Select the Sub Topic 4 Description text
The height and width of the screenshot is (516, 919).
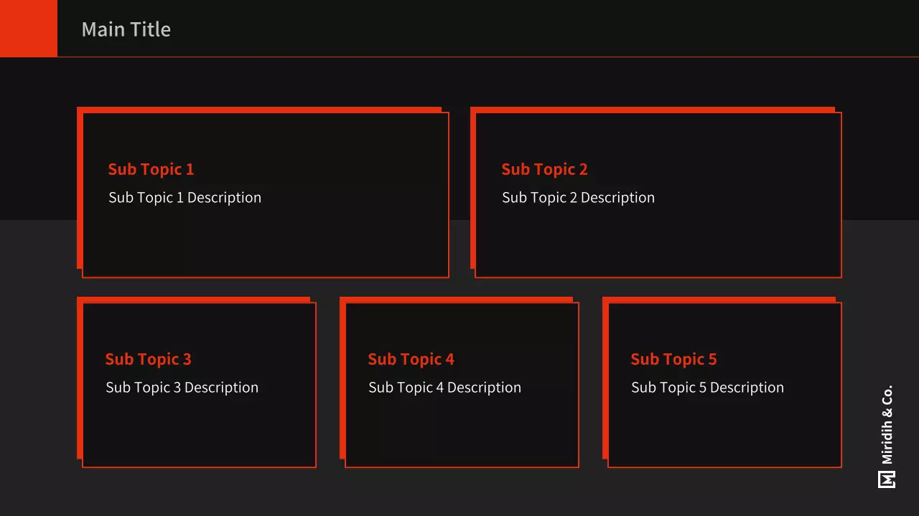click(444, 388)
